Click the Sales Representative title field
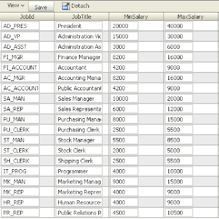 (x=79, y=109)
